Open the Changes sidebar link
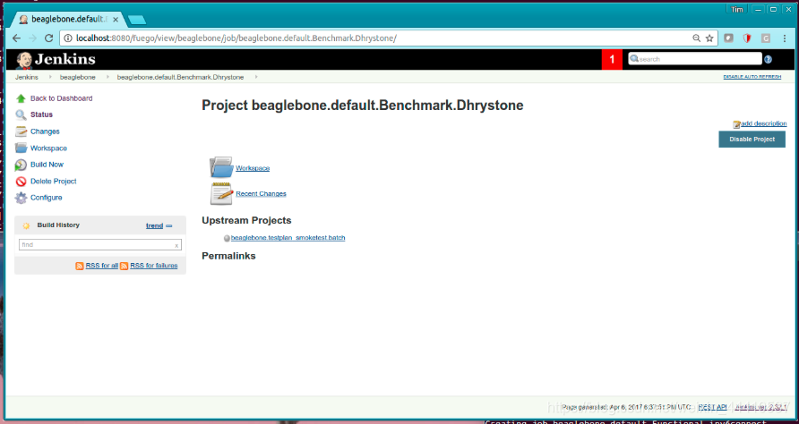This screenshot has height=424, width=799. click(x=45, y=131)
